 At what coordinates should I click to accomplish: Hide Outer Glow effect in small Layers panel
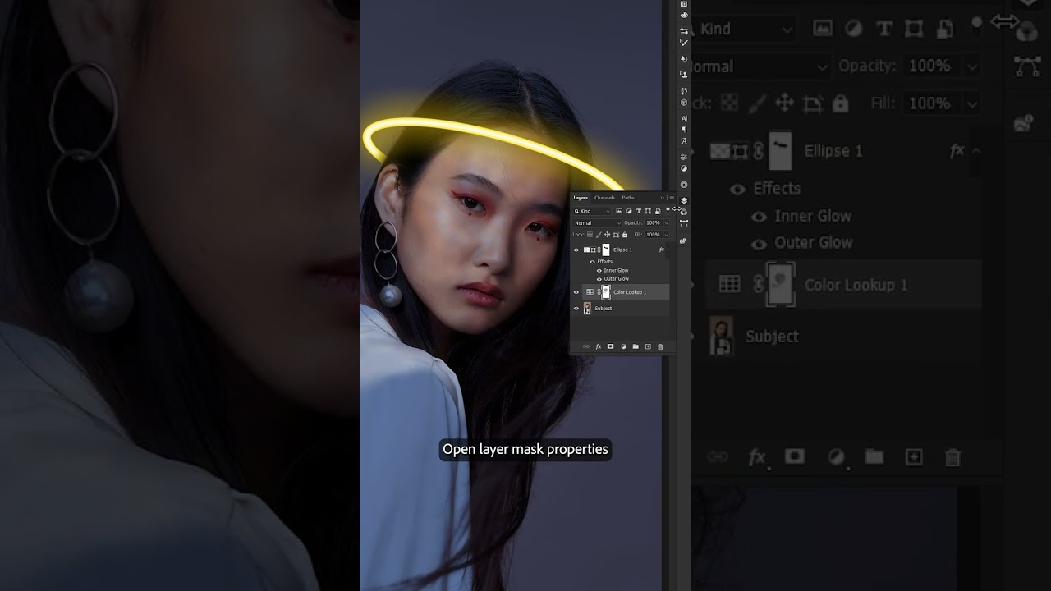point(599,279)
